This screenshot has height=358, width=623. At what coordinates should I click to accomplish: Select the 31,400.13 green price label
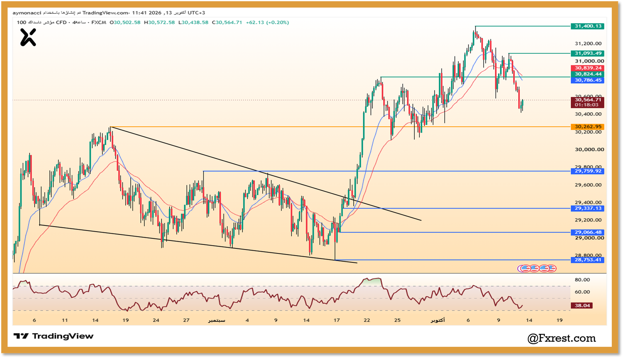pos(588,26)
